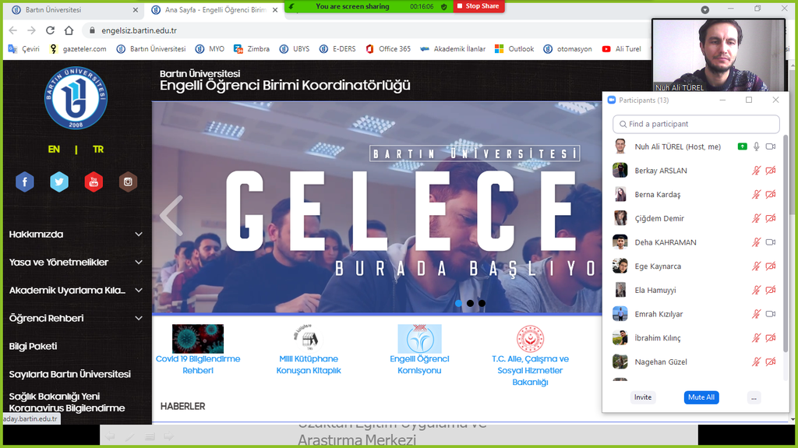798x448 pixels.
Task: Click the previous slide arrow on banner
Action: tap(171, 215)
